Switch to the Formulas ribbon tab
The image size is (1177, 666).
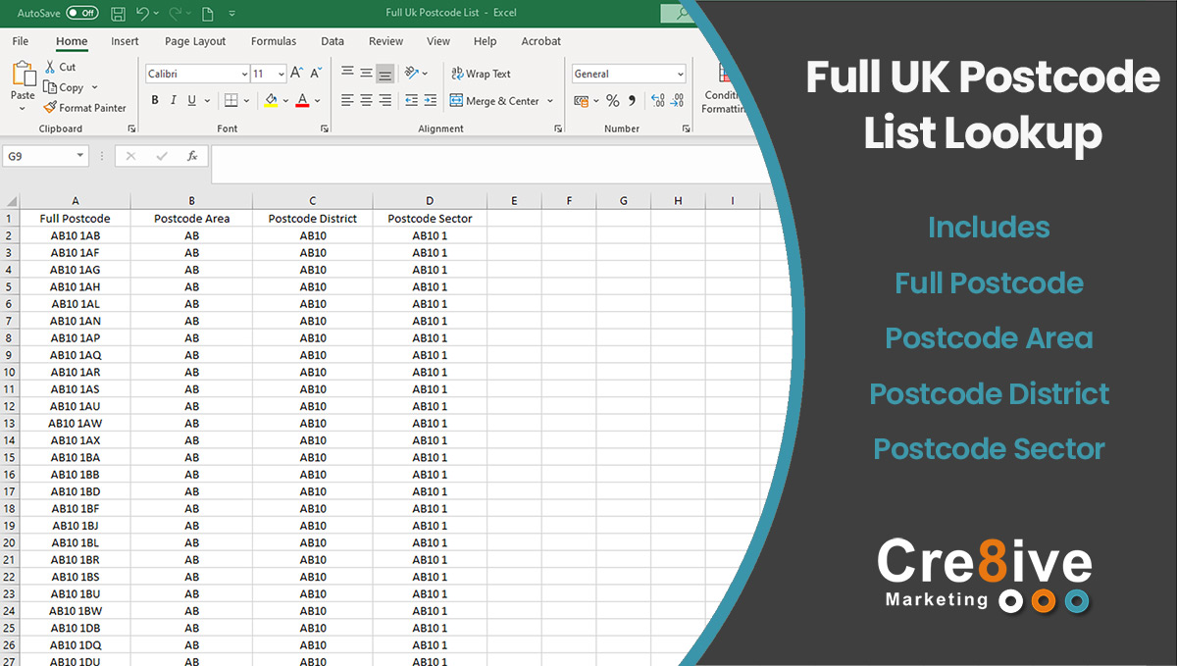273,41
